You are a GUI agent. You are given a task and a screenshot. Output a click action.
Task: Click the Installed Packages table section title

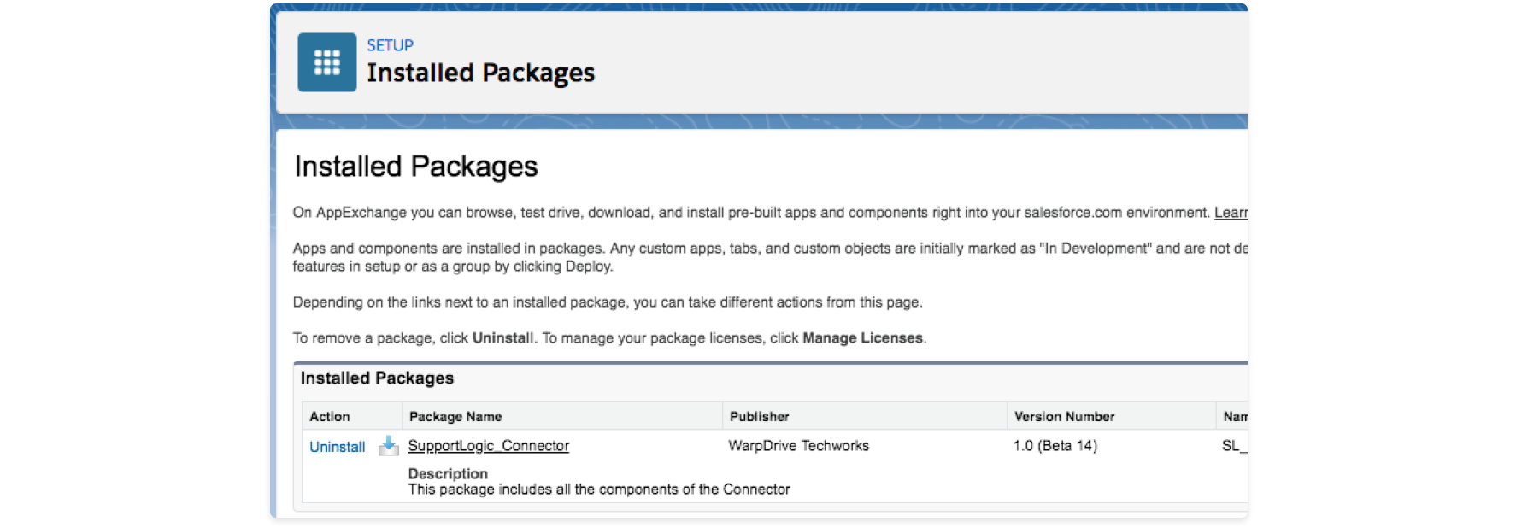tap(377, 378)
